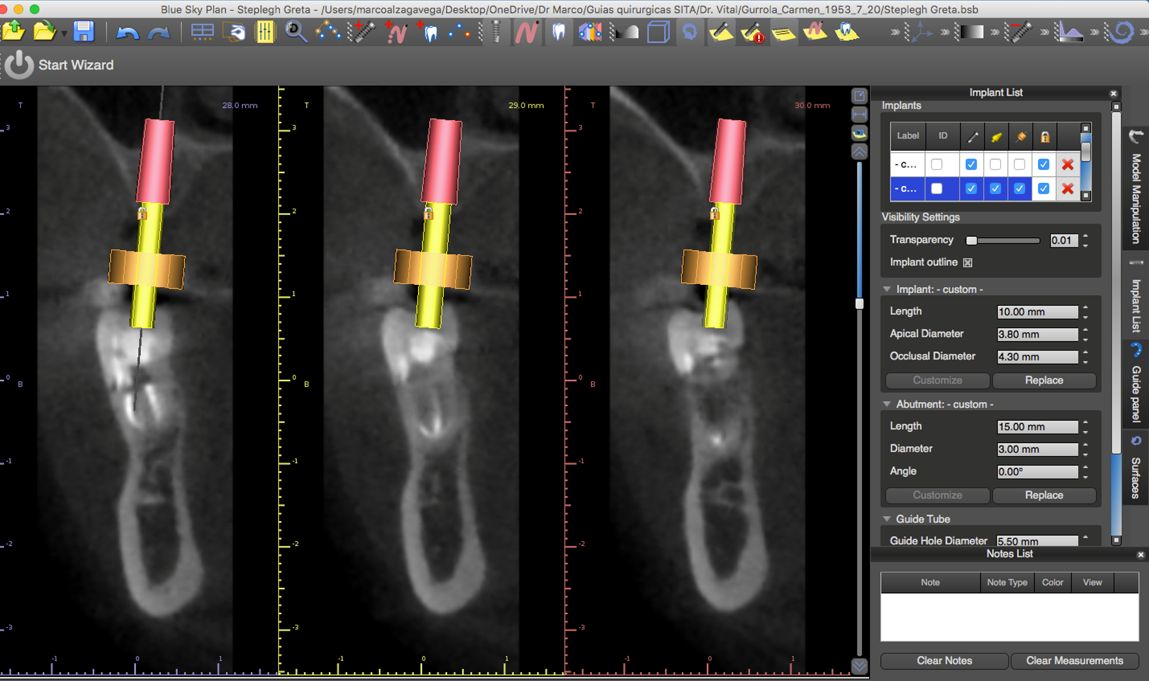This screenshot has width=1149, height=681.
Task: Open dropdown arrow next to open folder
Action: pos(64,34)
